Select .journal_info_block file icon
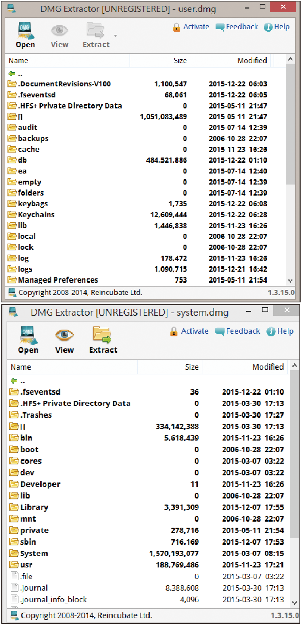302x624 pixels. point(15,599)
